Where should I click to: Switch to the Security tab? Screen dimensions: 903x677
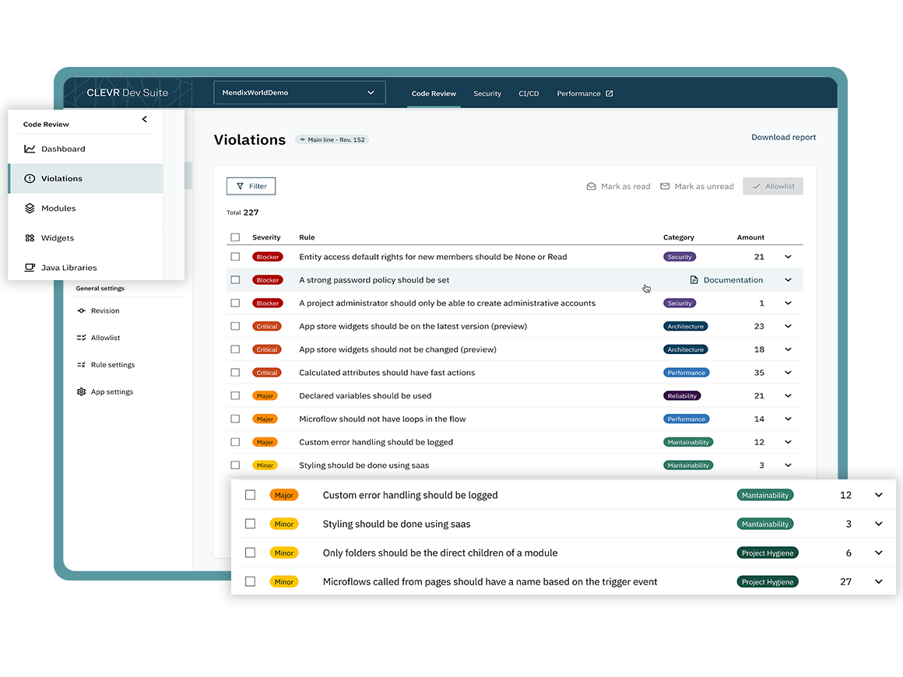(487, 93)
